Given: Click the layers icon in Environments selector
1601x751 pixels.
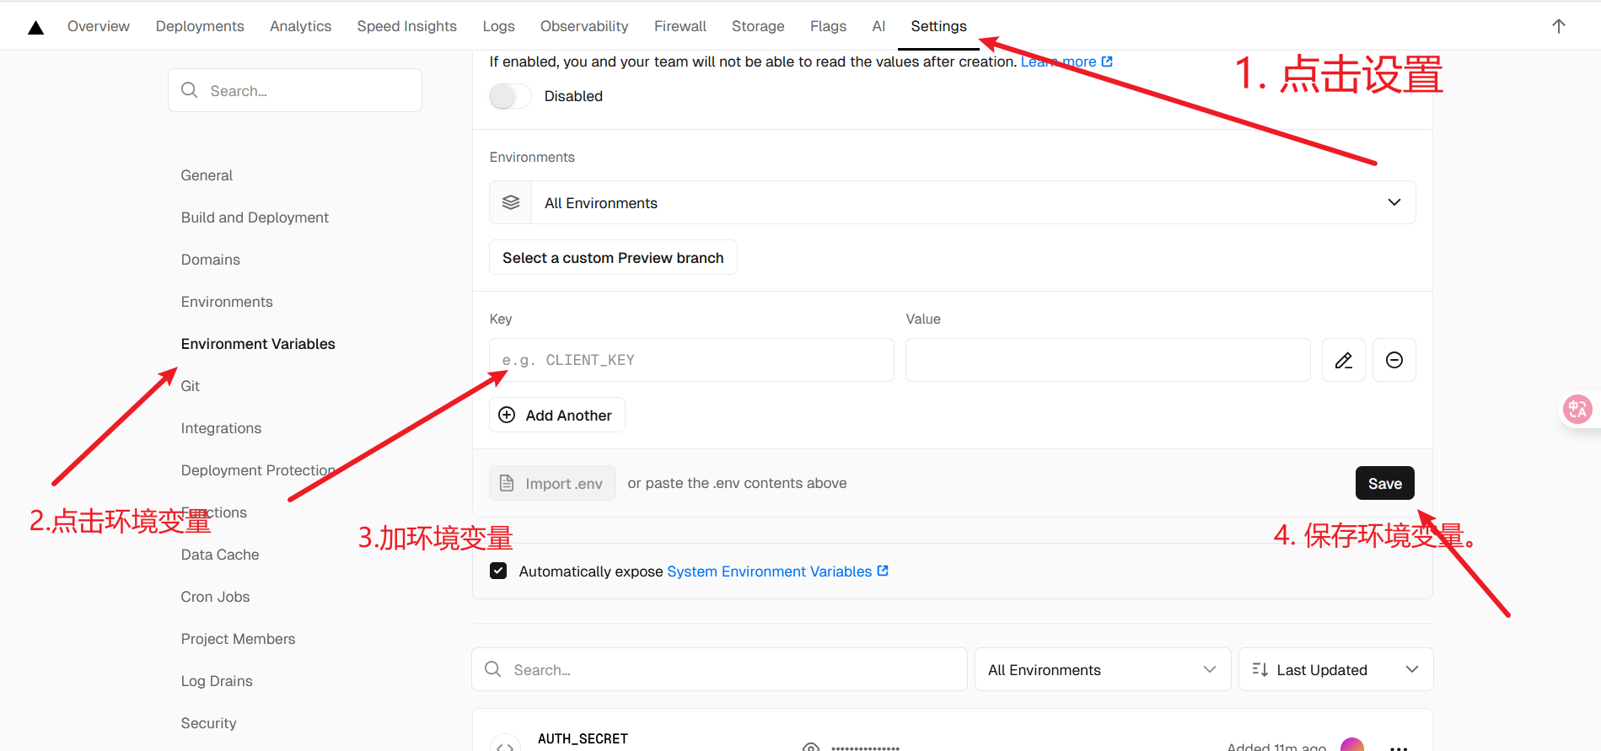Looking at the screenshot, I should (511, 202).
